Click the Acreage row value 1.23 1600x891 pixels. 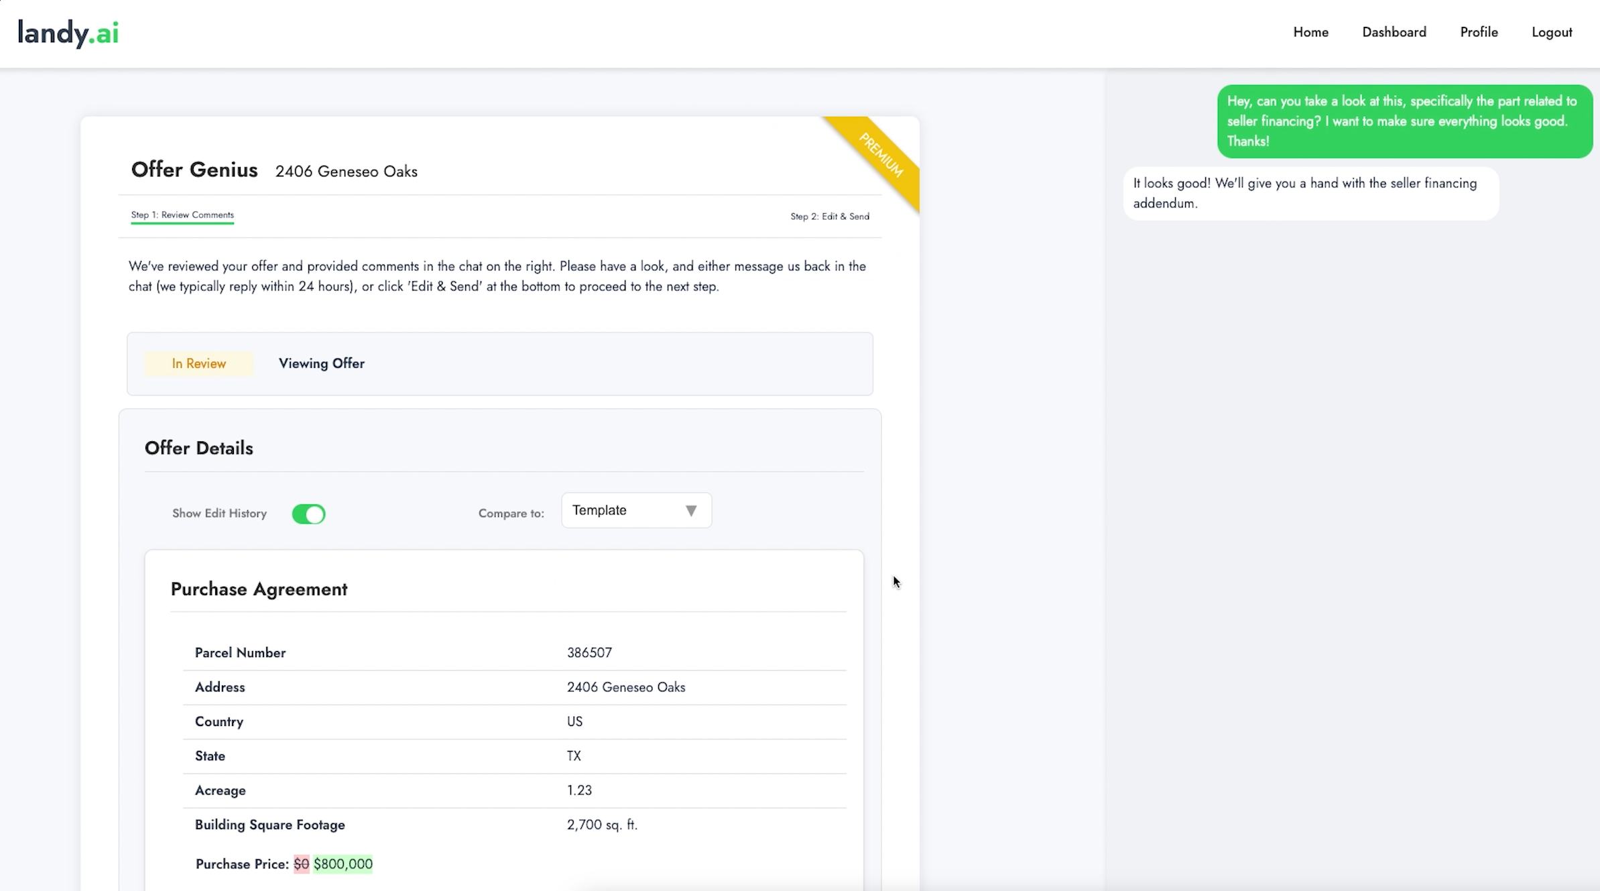click(579, 790)
